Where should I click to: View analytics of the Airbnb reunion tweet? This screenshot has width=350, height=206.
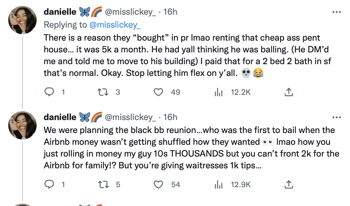tap(218, 185)
